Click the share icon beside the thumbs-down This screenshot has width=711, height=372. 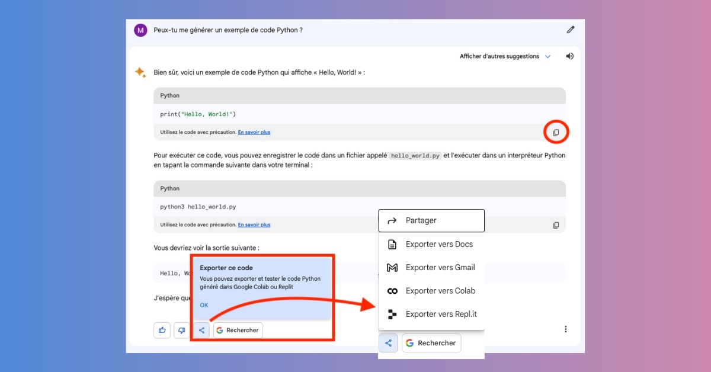click(x=201, y=330)
